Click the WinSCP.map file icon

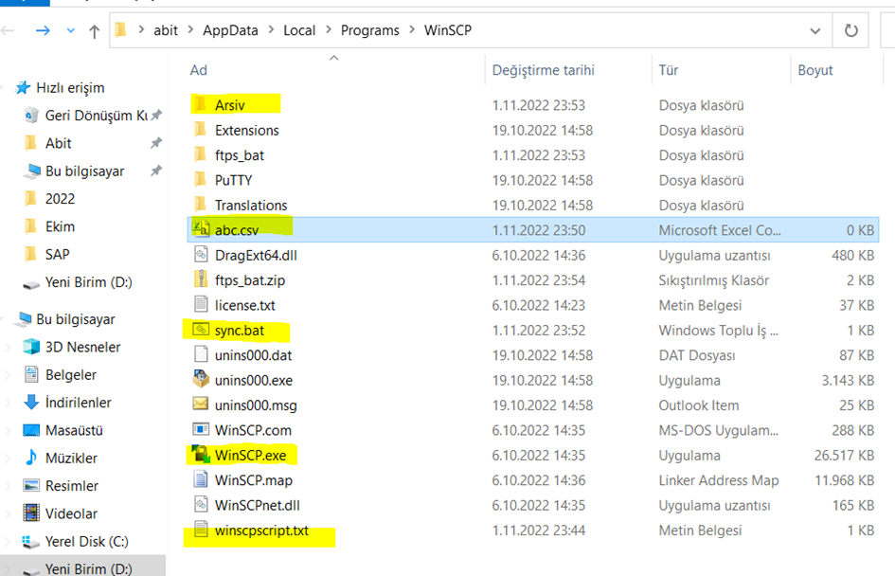(201, 479)
